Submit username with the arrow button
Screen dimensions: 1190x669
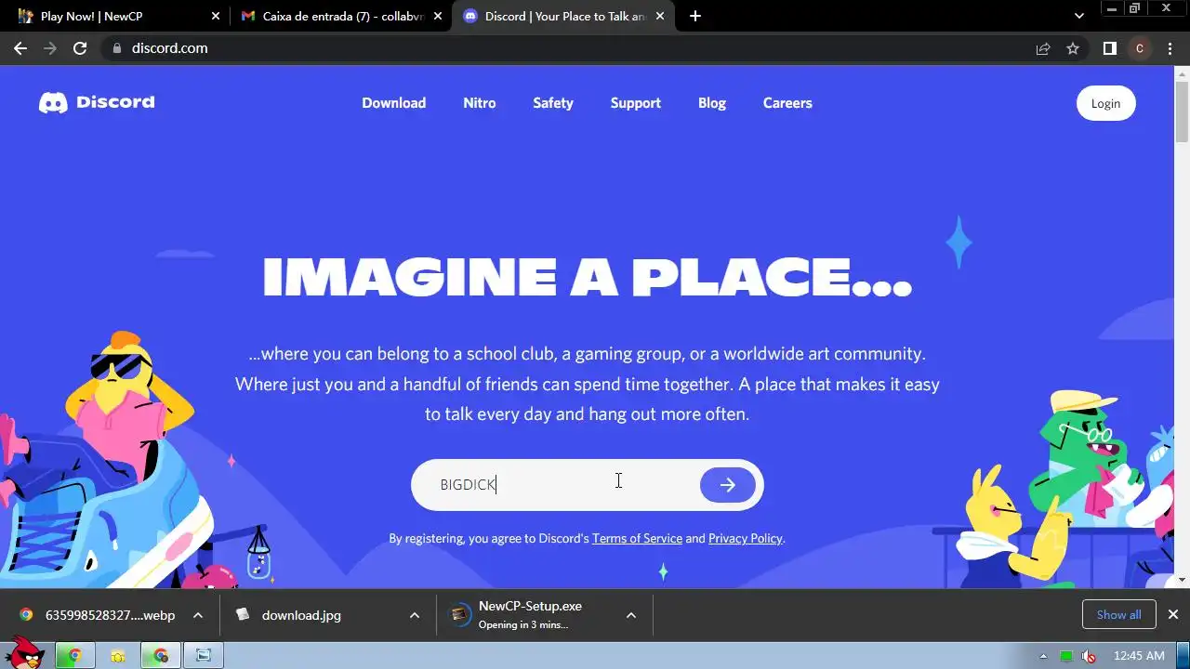(727, 485)
